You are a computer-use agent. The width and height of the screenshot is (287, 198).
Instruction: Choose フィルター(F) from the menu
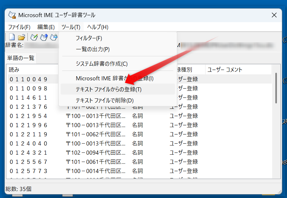(x=118, y=38)
